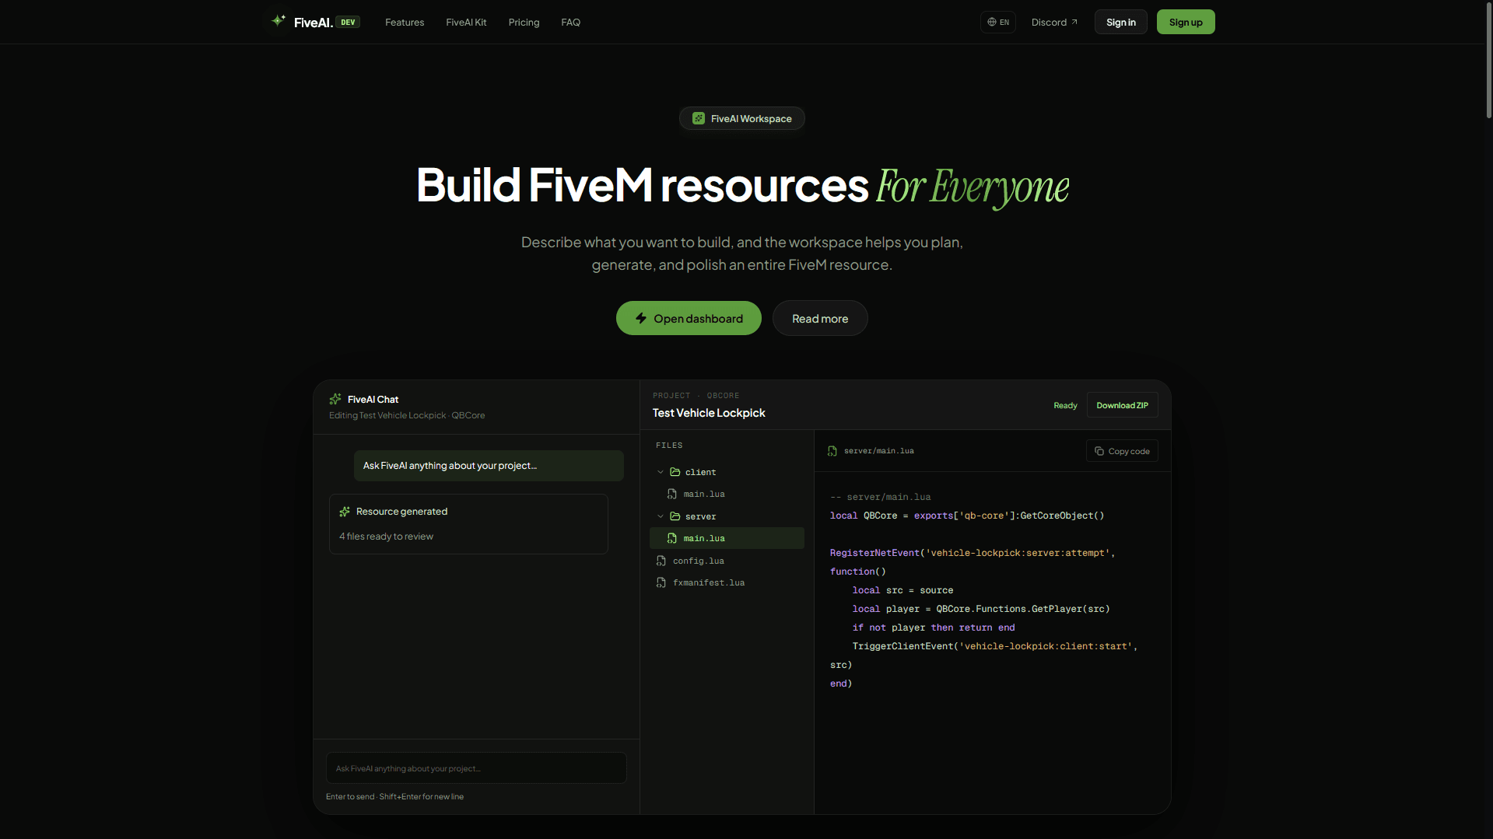Click the client folder icon
The width and height of the screenshot is (1493, 839).
[x=675, y=472]
